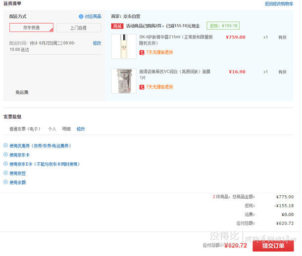The height and width of the screenshot is (256, 302).
Task: Expand 使用优惠券 plus icon
Action: 5,146
